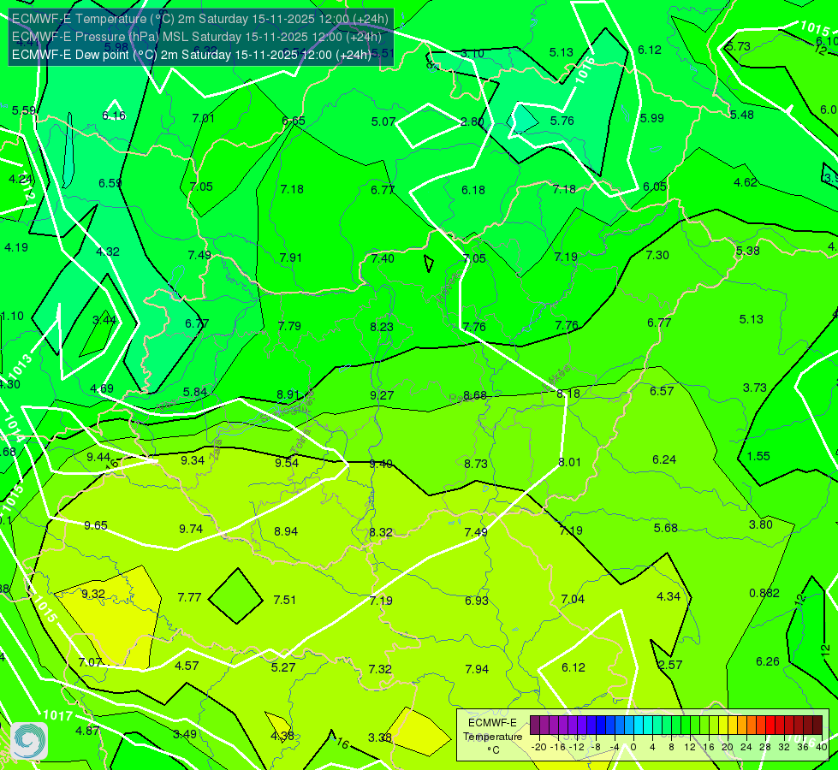Click the dew point value 9.27

coord(382,395)
